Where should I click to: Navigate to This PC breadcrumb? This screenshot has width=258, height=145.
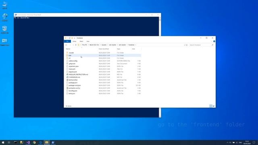pos(85,45)
